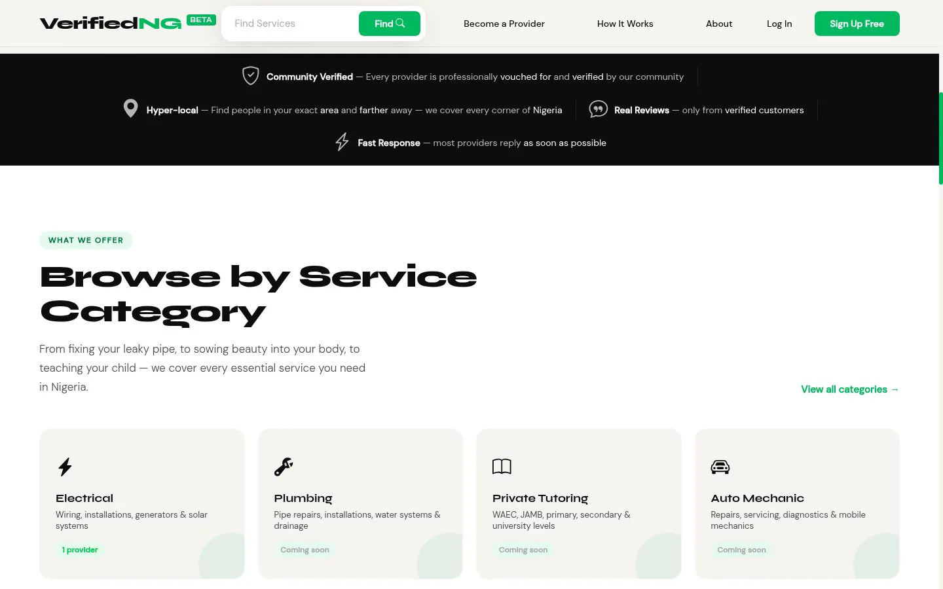Open the Log In page
This screenshot has height=589, width=943.
(779, 24)
